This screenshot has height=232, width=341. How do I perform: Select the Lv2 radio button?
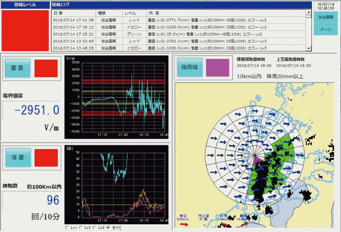(81, 227)
